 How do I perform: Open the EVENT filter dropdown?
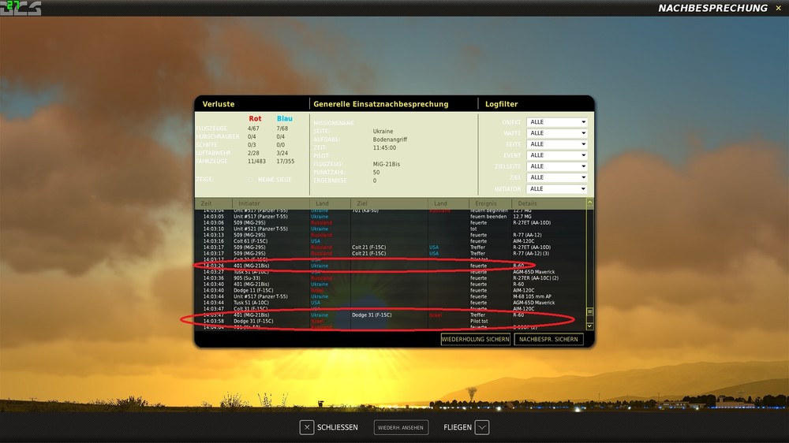[556, 155]
